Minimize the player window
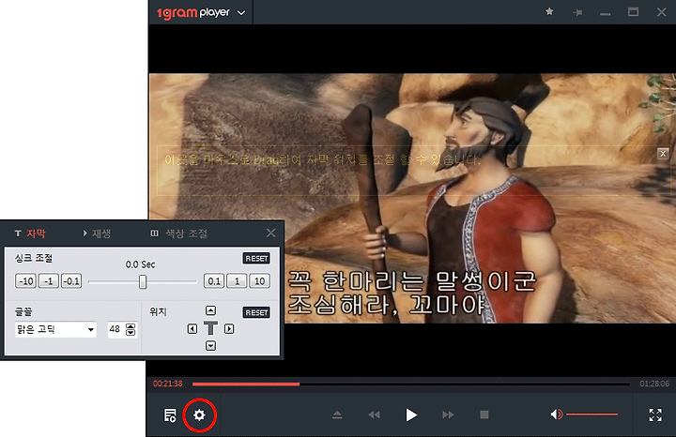This screenshot has width=676, height=437. [x=606, y=14]
